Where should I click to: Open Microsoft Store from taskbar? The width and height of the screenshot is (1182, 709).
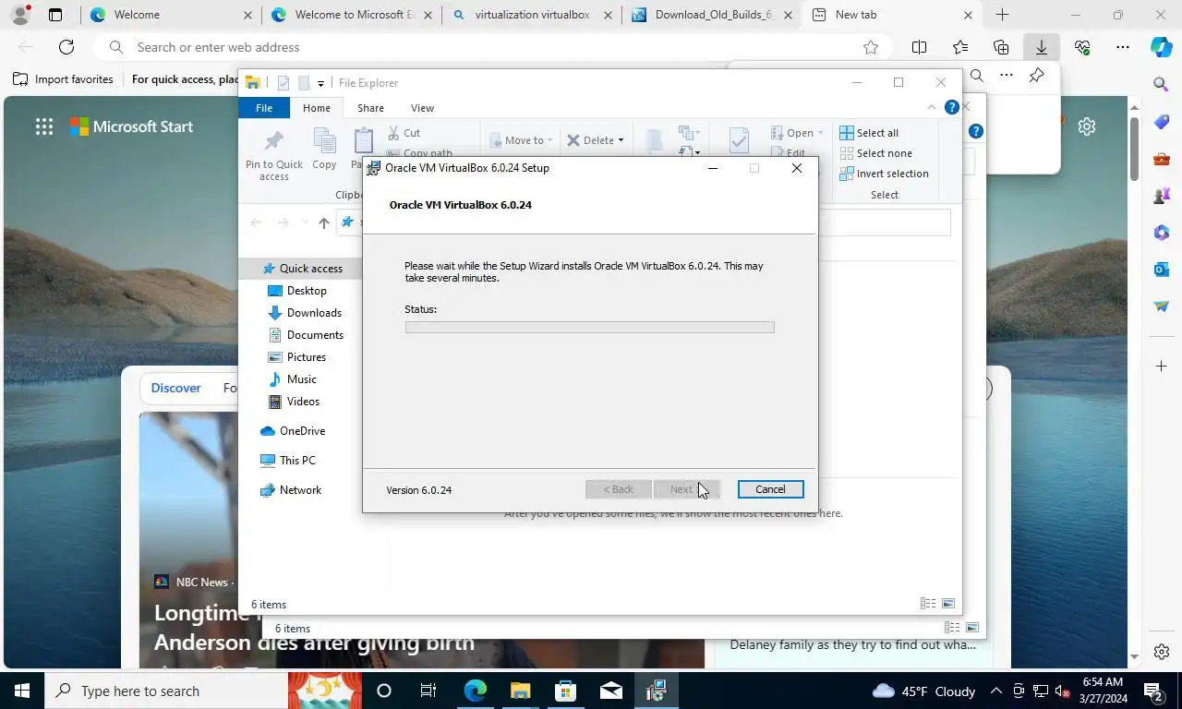tap(565, 691)
